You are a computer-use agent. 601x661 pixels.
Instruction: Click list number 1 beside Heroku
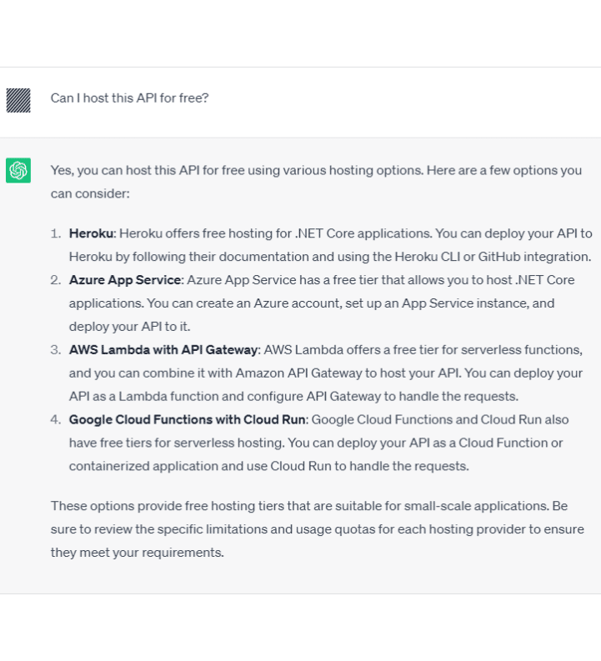click(56, 233)
